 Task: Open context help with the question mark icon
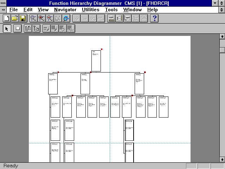click(155, 18)
